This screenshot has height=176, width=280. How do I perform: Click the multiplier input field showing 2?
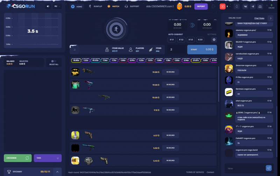(x=177, y=49)
